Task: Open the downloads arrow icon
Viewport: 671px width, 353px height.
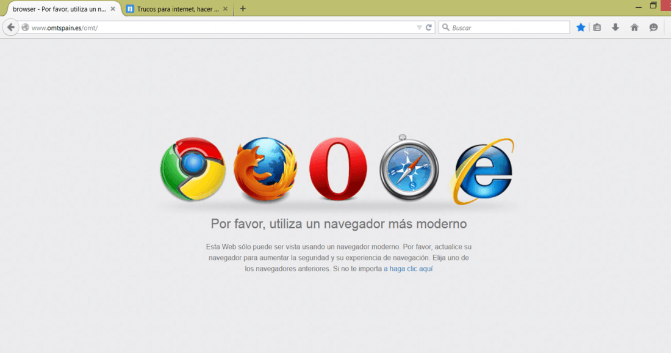Action: 615,27
